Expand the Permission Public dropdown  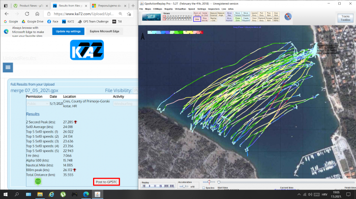38,104
